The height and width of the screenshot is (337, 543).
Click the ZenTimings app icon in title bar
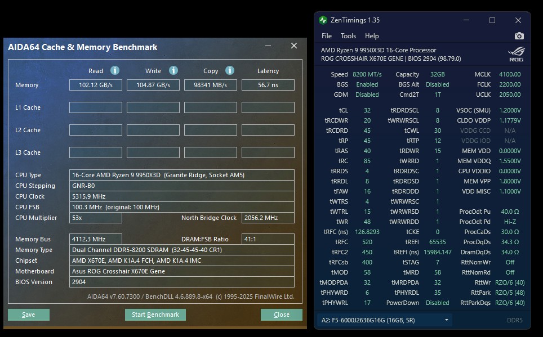(x=323, y=20)
